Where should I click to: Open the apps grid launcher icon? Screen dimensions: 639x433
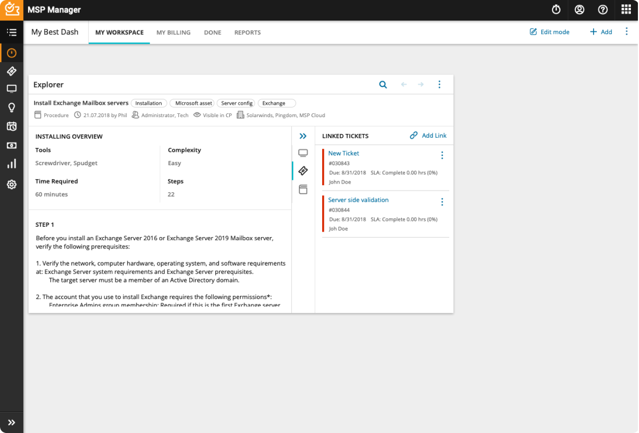pyautogui.click(x=626, y=9)
